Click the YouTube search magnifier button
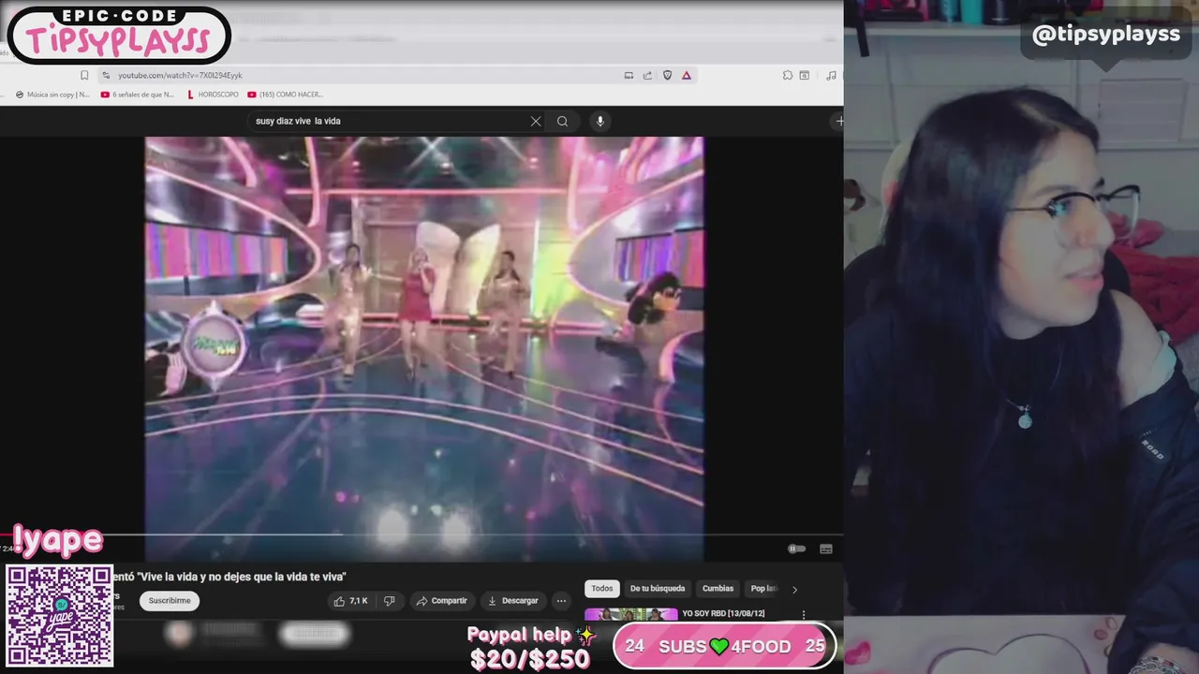Screen dimensions: 1199x674 [562, 121]
